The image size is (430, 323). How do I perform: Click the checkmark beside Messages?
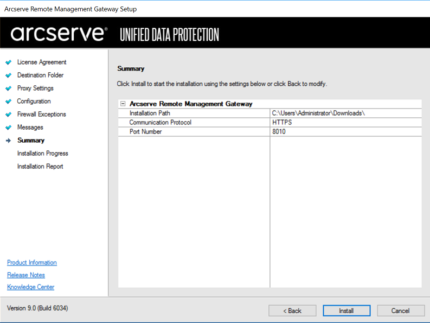point(9,128)
